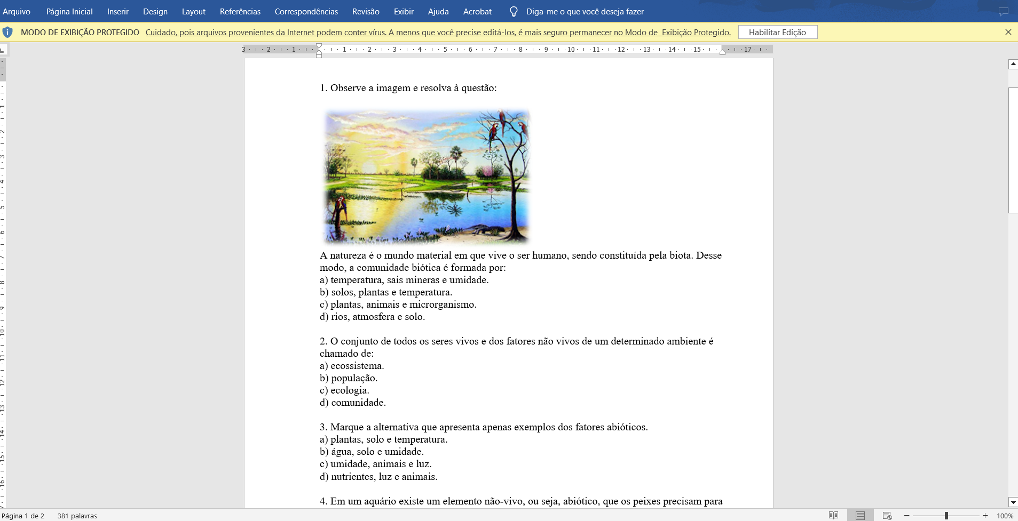
Task: Close the protected view message bar
Action: pyautogui.click(x=1008, y=32)
